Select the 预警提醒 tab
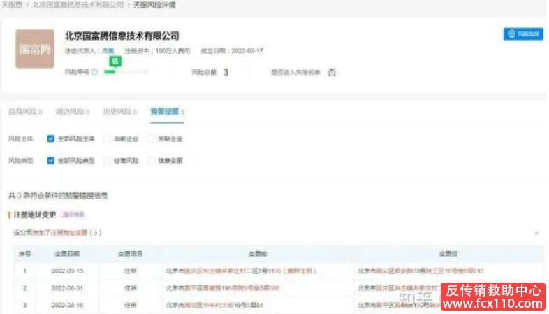The image size is (549, 314). click(x=167, y=112)
